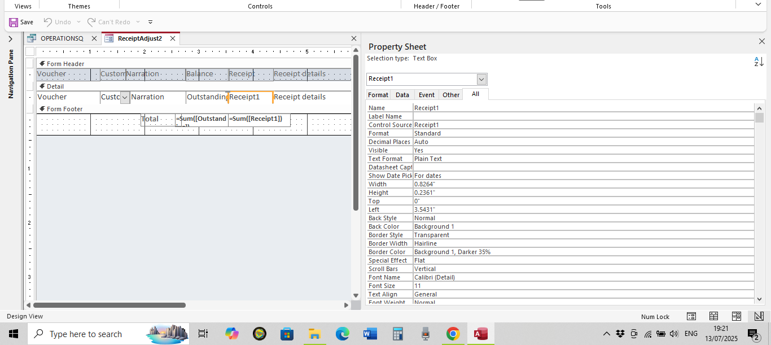Switch to the OPERATIONSQ tab

(x=62, y=38)
